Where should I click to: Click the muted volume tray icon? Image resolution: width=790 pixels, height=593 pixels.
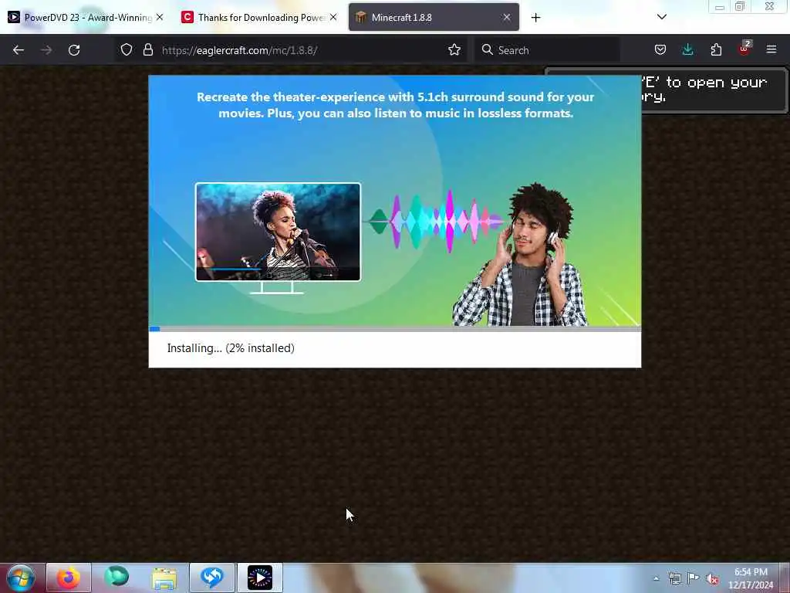[x=712, y=579]
